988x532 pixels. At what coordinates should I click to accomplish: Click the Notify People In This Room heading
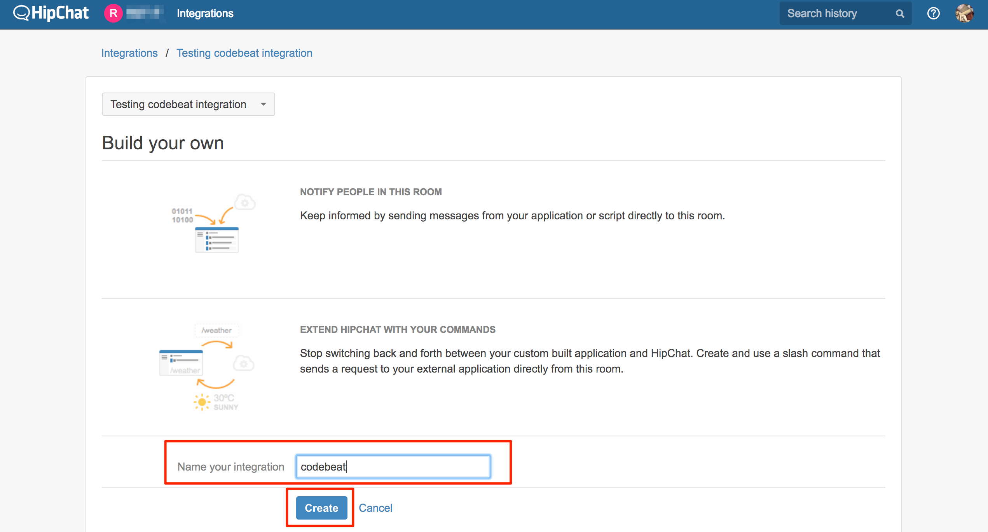[x=370, y=192]
